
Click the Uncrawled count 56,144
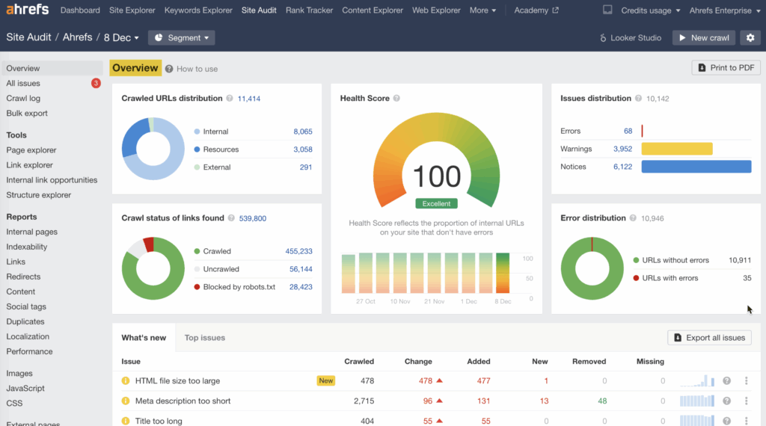(x=301, y=269)
